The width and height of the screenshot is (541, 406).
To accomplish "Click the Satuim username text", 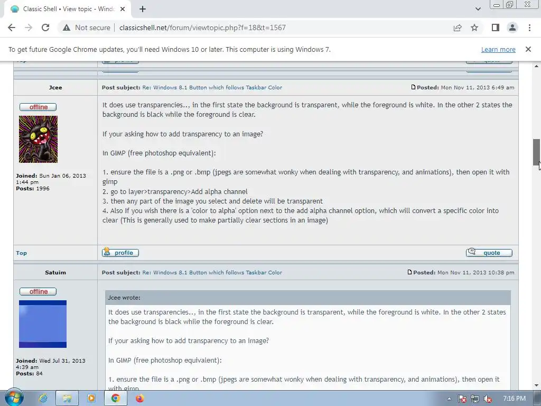I will (55, 272).
